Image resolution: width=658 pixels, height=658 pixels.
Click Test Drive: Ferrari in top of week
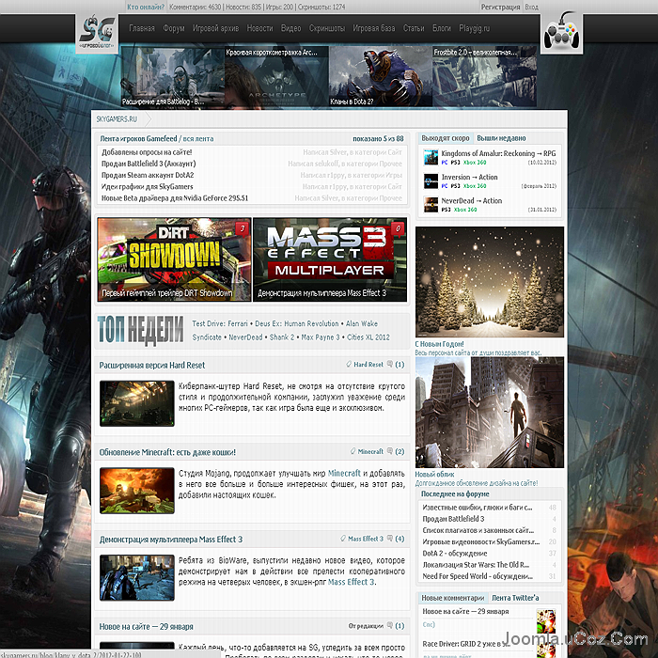coord(220,323)
